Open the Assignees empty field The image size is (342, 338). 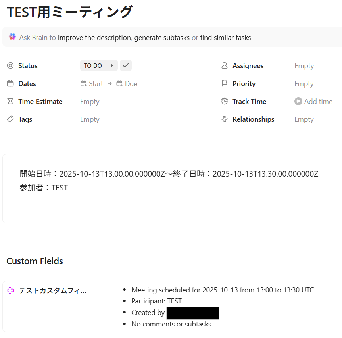click(x=304, y=66)
